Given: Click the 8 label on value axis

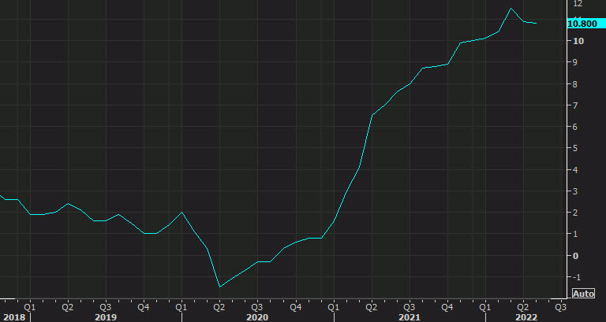Looking at the screenshot, I should pos(576,84).
